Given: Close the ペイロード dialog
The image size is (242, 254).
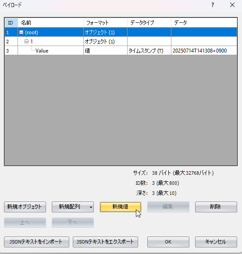Looking at the screenshot, I should tap(232, 5).
